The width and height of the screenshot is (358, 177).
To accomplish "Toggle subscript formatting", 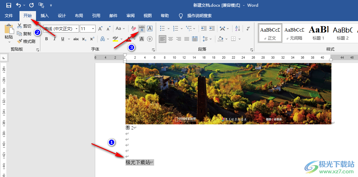I will pyautogui.click(x=84, y=39).
